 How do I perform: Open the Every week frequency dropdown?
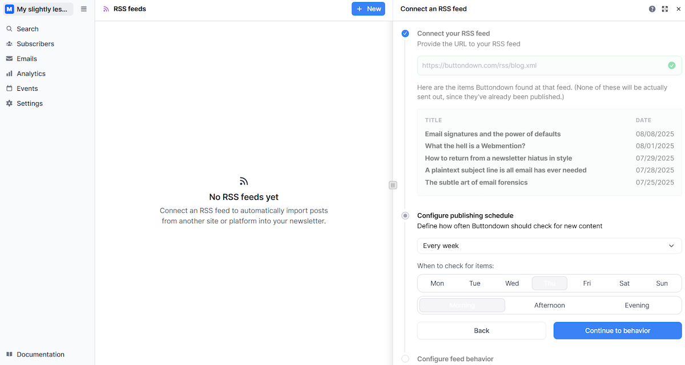pyautogui.click(x=549, y=246)
